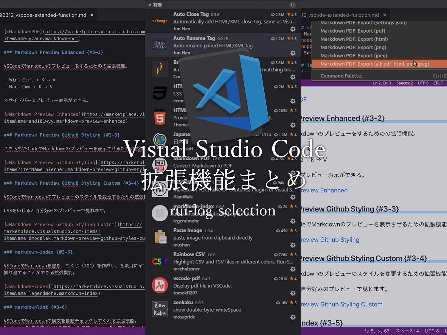Click the orange HTML5 shield icon
This screenshot has width=447, height=335.
[160, 117]
